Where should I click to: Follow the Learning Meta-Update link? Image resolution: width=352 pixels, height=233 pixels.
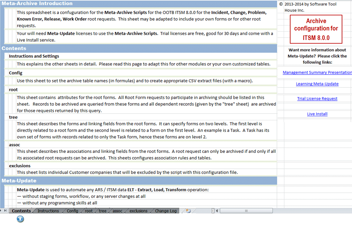[317, 84]
